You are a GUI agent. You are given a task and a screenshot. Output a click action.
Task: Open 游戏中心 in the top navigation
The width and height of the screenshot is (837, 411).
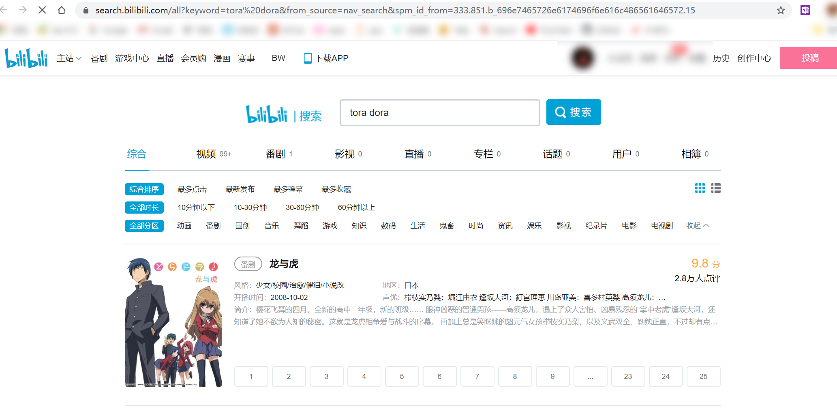point(132,58)
